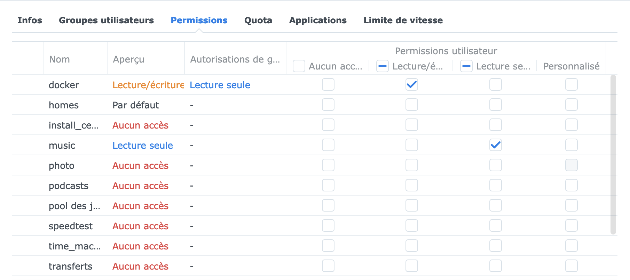Viewport: 630px width, 280px height.
Task: Select the Quota tab
Action: coord(258,20)
